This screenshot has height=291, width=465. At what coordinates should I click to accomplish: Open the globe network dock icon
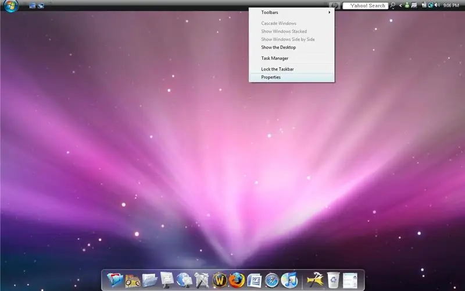(x=184, y=280)
